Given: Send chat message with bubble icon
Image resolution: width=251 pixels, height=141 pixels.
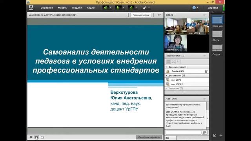Looking at the screenshot, I should point(204,132).
